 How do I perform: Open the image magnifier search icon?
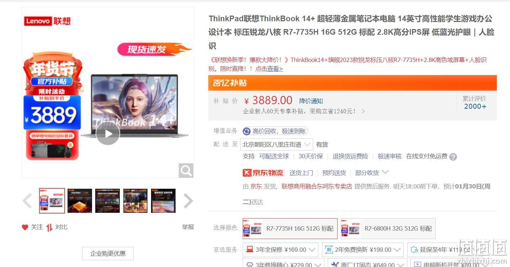(186, 171)
